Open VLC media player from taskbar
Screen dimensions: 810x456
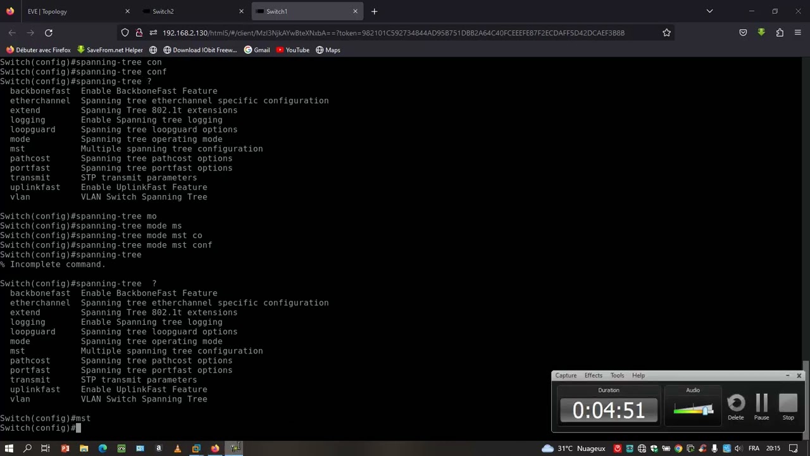(177, 448)
